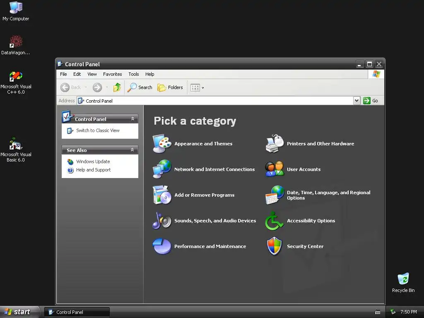The image size is (424, 318).
Task: Click the Accessibility Options text link
Action: click(311, 221)
